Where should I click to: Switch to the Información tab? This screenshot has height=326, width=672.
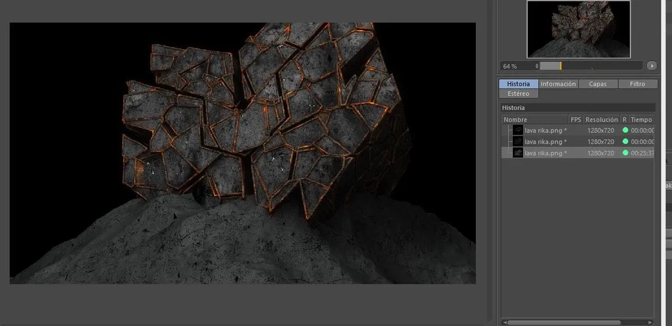coord(558,84)
